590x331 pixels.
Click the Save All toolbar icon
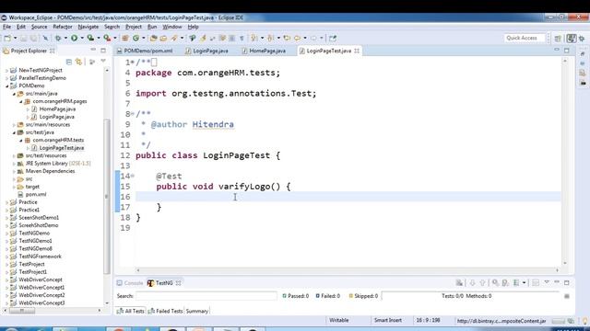(x=33, y=38)
